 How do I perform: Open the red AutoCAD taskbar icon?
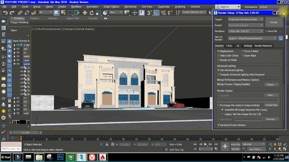point(103,157)
